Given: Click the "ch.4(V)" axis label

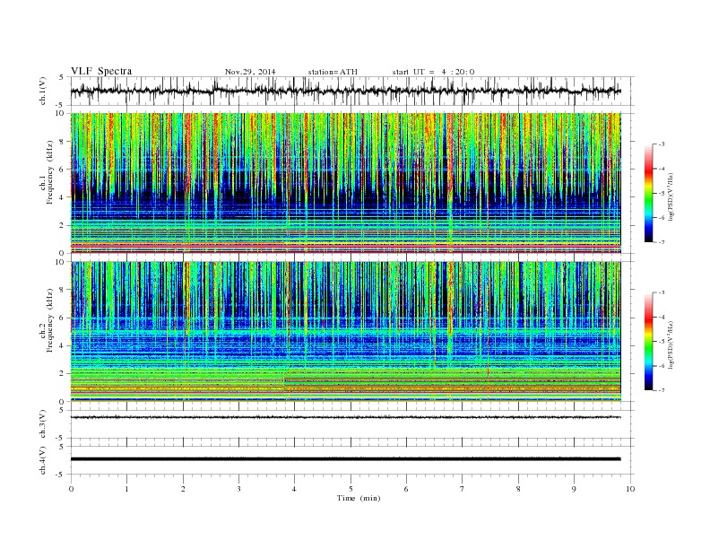Looking at the screenshot, I should pos(43,460).
